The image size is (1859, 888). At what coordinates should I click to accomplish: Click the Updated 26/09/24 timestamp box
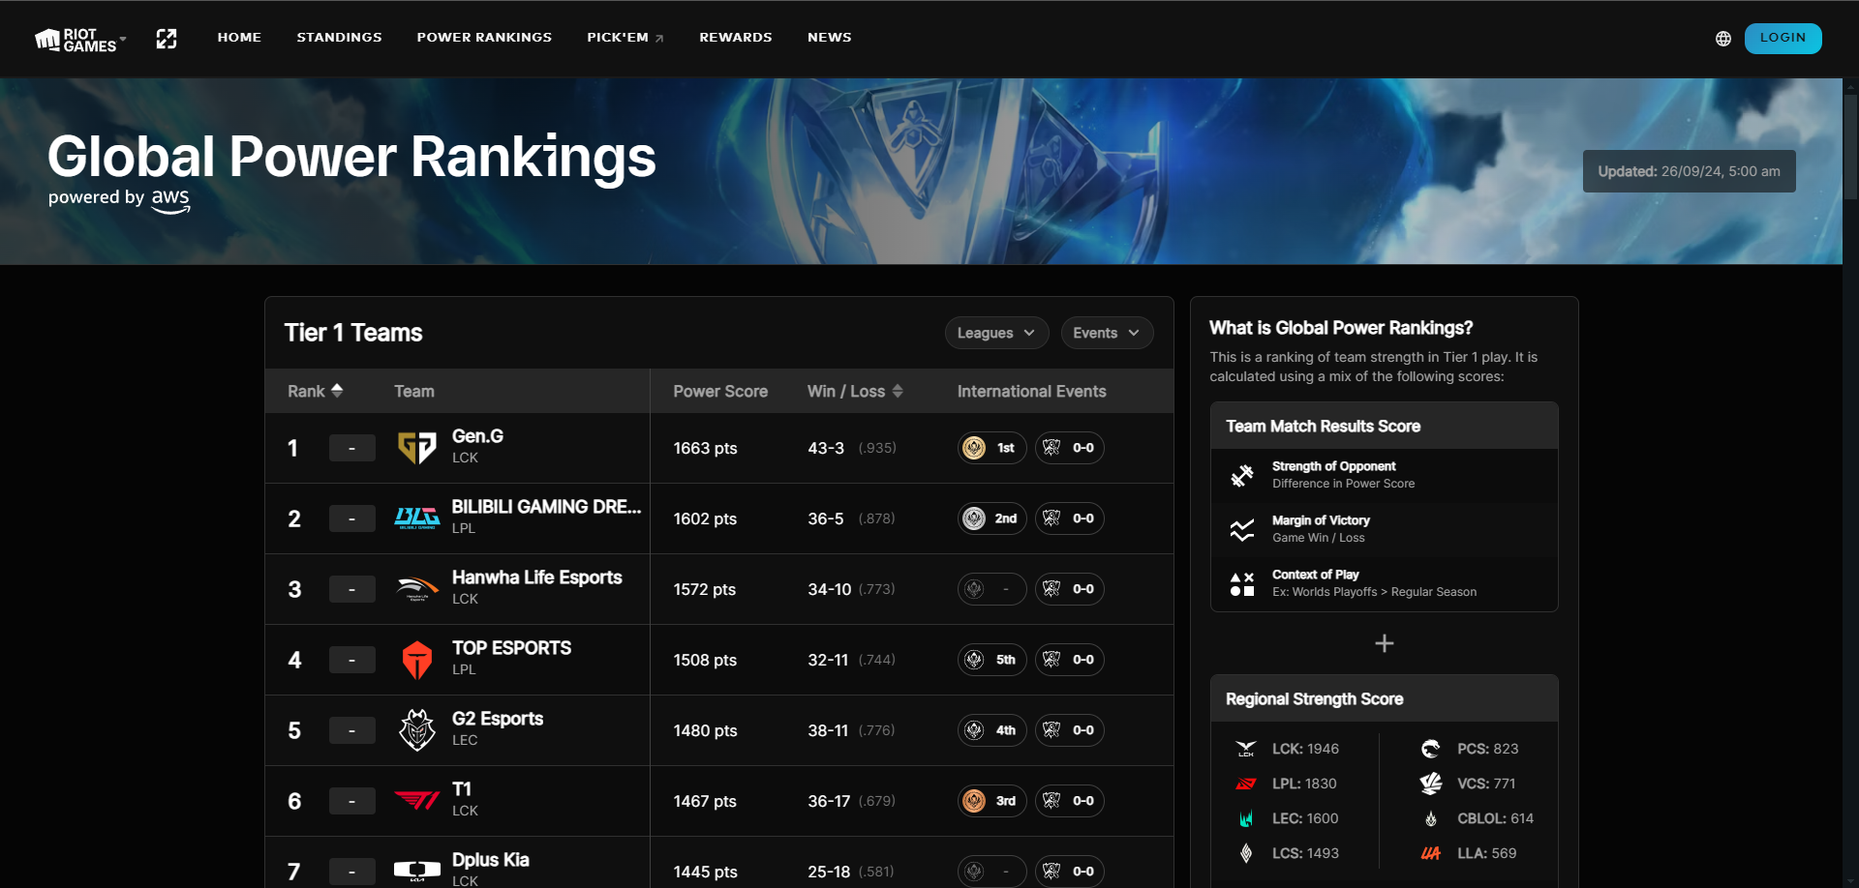[1689, 171]
